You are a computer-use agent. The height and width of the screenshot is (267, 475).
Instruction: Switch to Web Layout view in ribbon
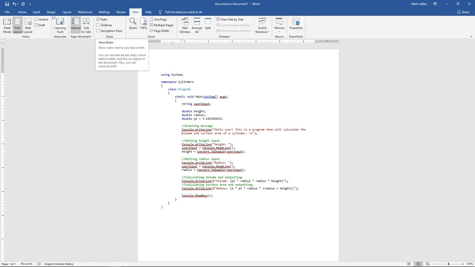click(28, 26)
